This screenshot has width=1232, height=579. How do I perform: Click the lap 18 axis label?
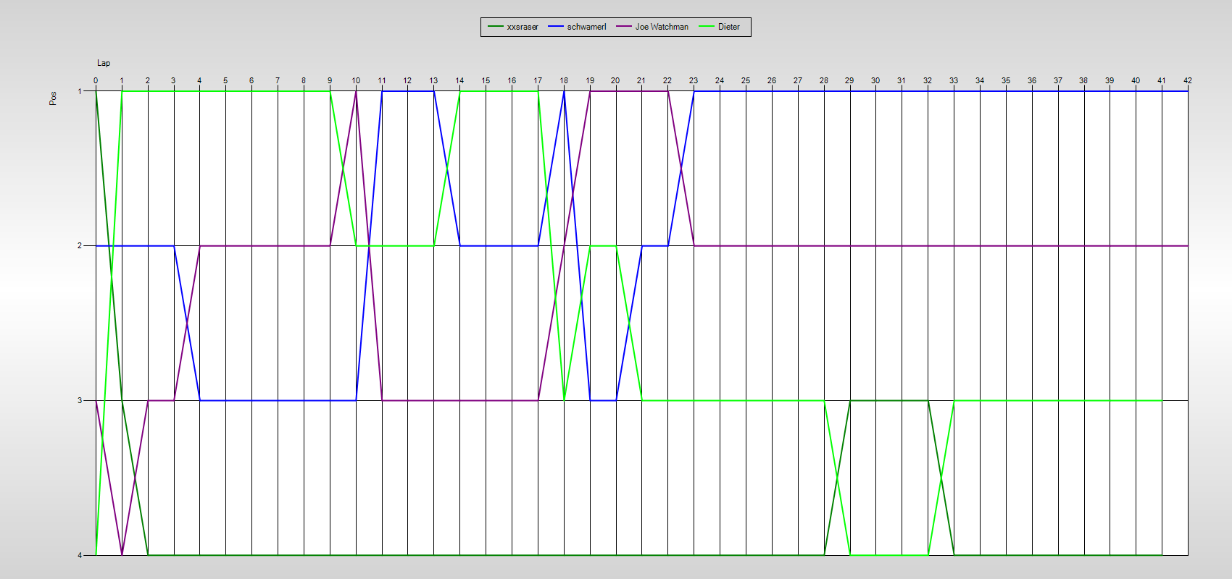tap(564, 80)
